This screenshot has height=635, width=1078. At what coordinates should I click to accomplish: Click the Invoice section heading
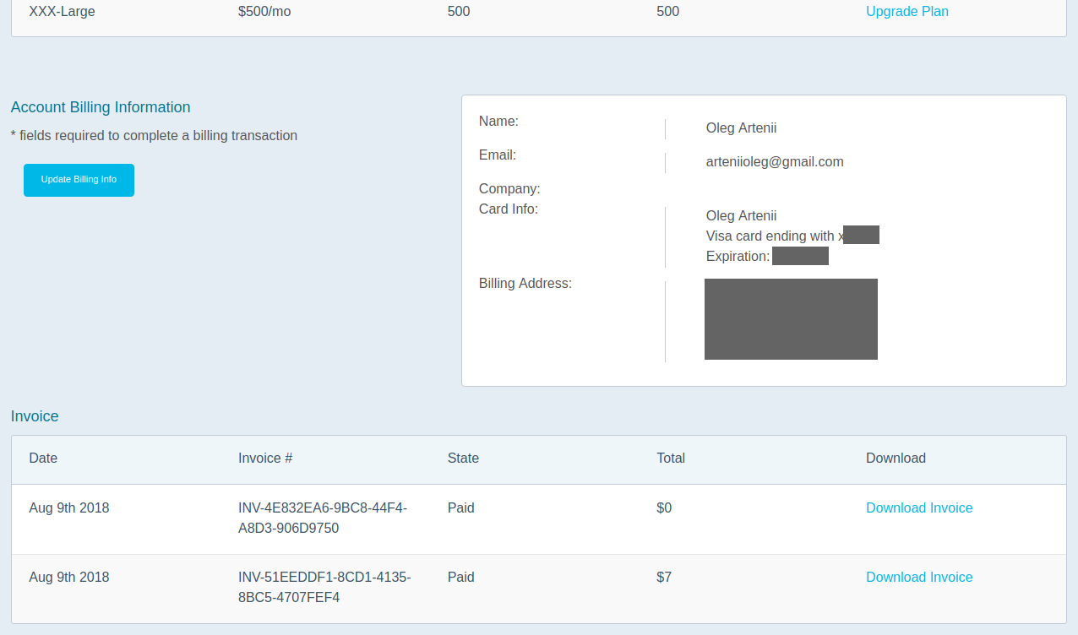(35, 416)
